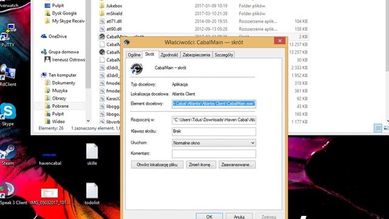Image resolution: width=389 pixels, height=219 pixels.
Task: Select Dysk Google in Explorer sidebar
Action: [x=61, y=13]
